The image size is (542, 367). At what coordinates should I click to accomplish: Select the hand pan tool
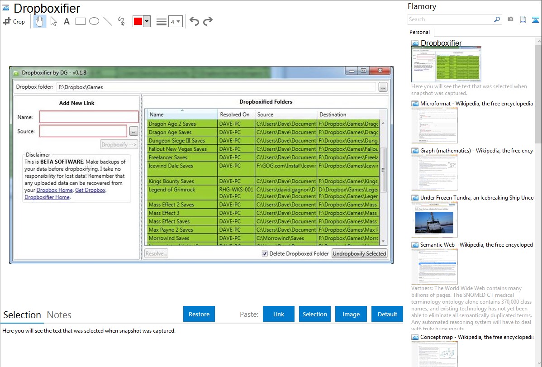(39, 21)
